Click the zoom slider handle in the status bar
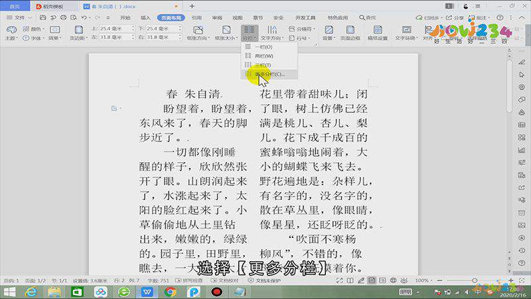Viewport: 531px width, 299px height. click(475, 280)
